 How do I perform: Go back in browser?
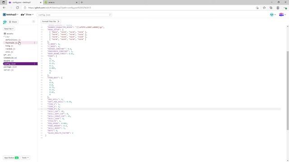tap(4, 8)
